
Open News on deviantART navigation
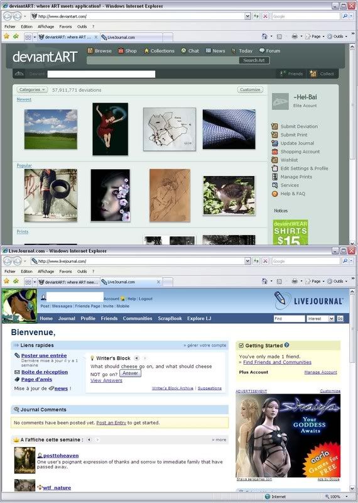pyautogui.click(x=215, y=51)
